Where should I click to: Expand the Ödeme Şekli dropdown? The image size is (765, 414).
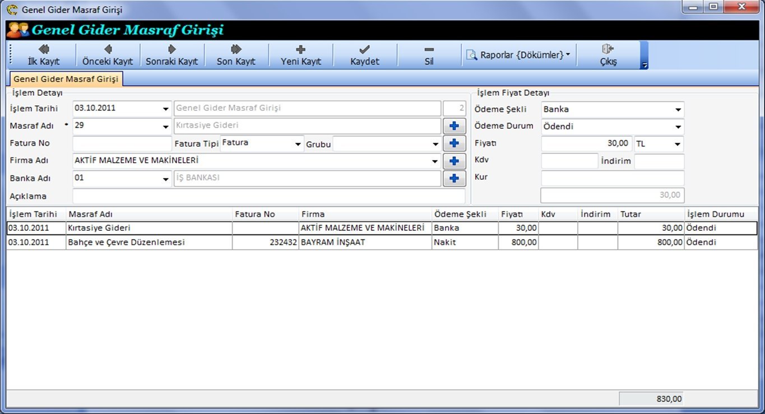(678, 110)
